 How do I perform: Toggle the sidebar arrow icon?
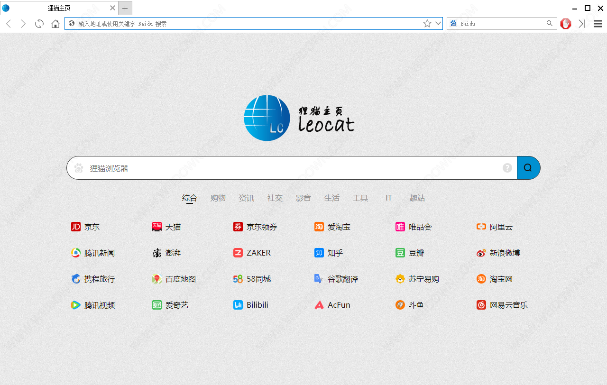(x=582, y=24)
